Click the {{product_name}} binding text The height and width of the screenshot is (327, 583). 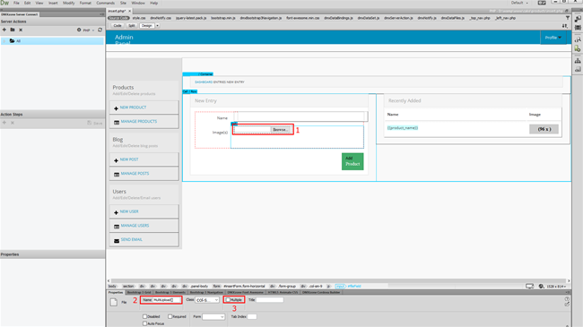click(x=403, y=128)
